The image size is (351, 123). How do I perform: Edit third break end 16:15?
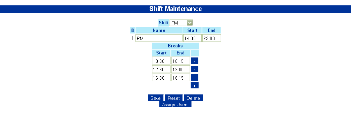181,78
